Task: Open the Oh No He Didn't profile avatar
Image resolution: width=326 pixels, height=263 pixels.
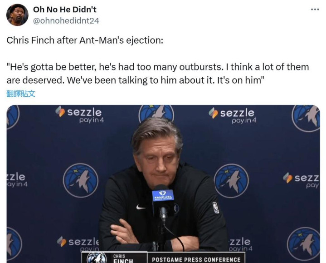Action: point(17,15)
